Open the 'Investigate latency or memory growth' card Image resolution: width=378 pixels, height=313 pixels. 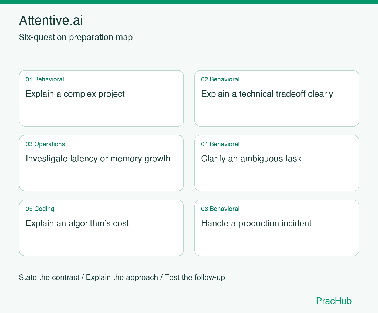tap(101, 163)
